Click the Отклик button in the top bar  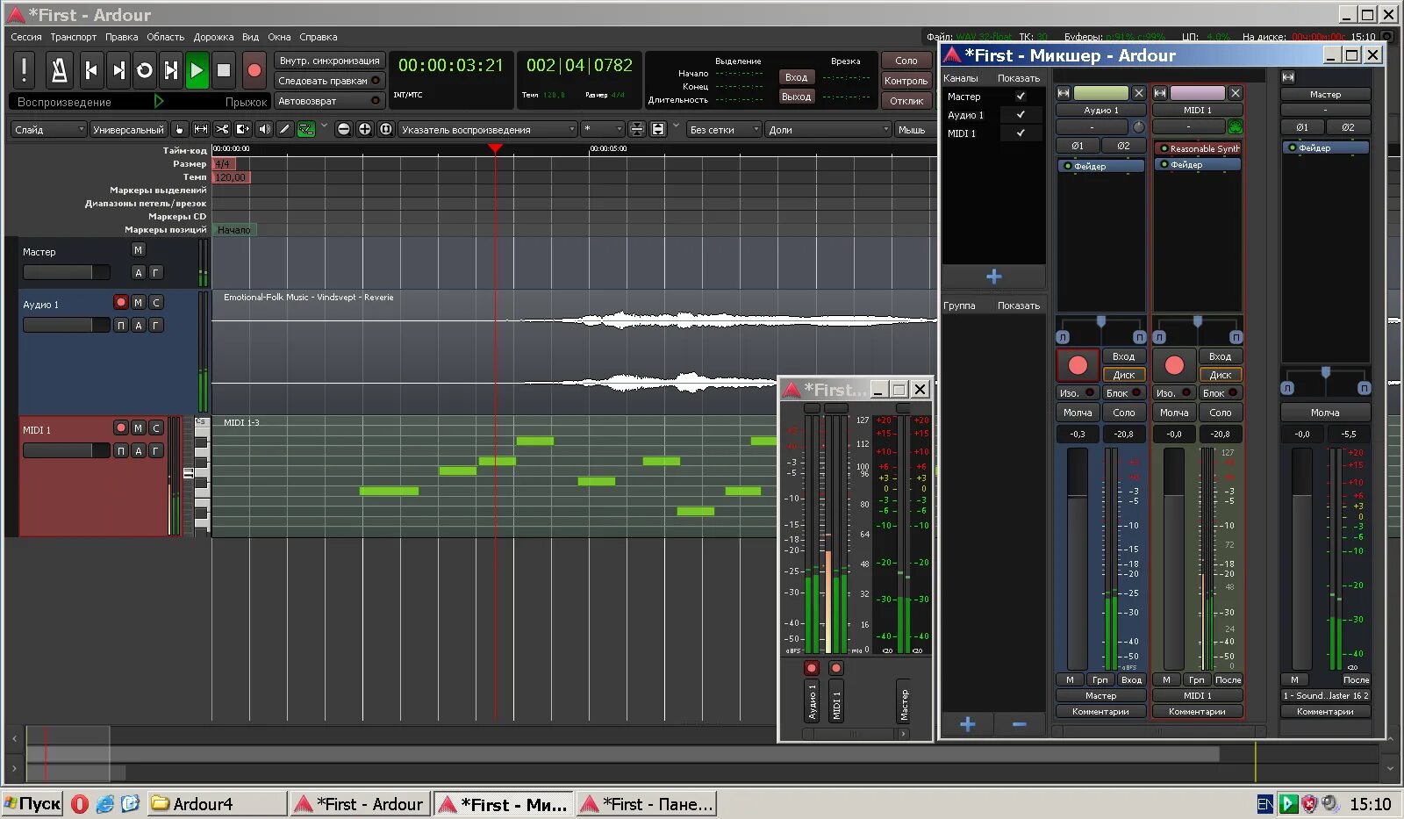(906, 101)
